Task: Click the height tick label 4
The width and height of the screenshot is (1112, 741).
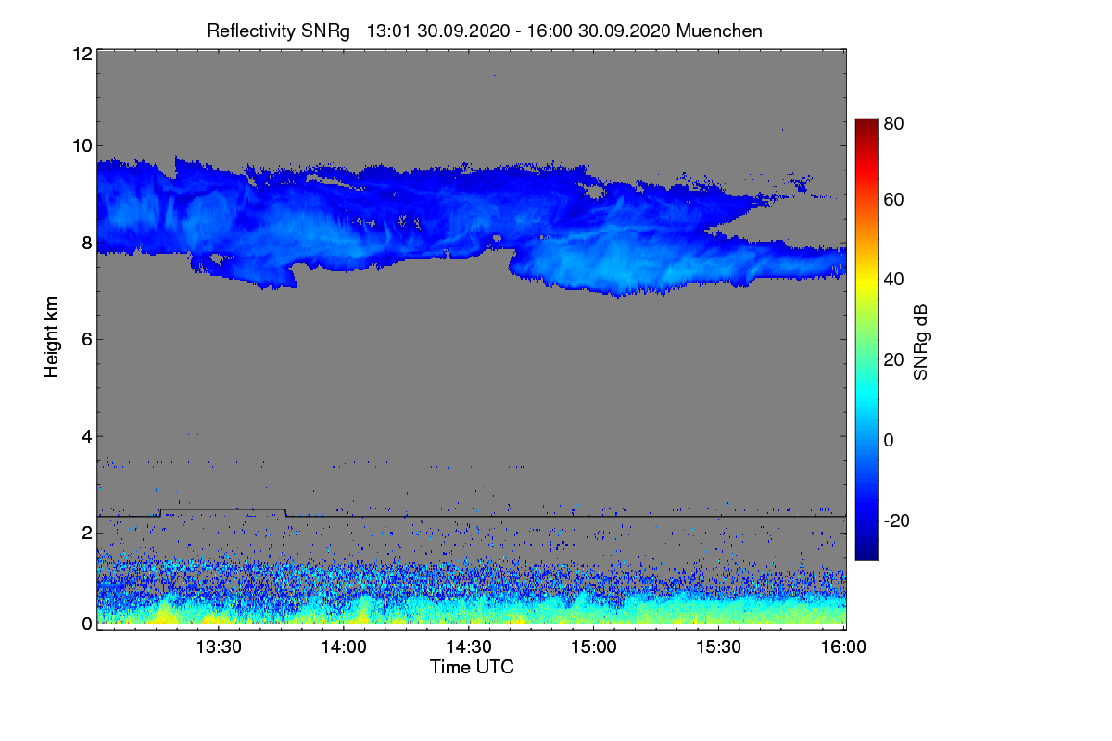Action: pos(86,436)
